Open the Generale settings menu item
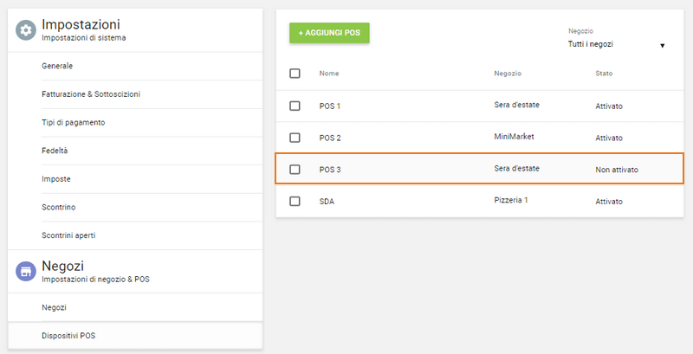This screenshot has width=693, height=354. 57,66
